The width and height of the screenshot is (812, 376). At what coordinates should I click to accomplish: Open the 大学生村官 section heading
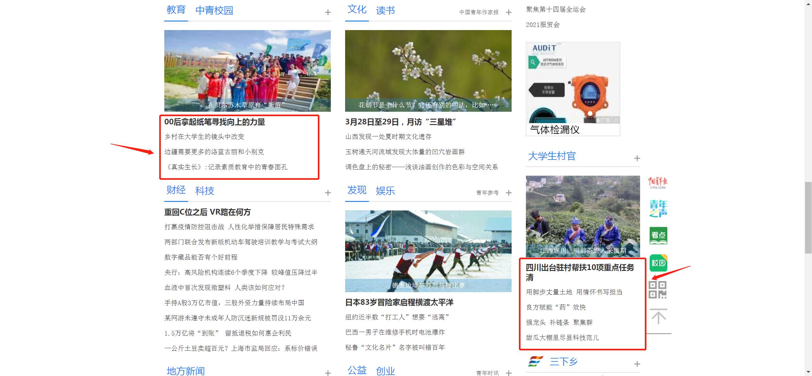552,156
